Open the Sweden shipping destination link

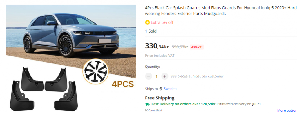tap(170, 89)
